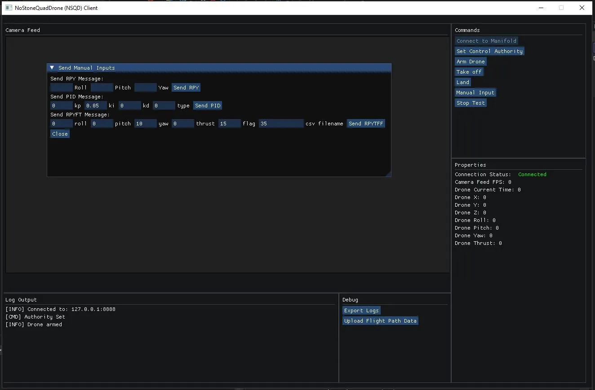The image size is (595, 390).
Task: Select the ki field showing 0.05
Action: pyautogui.click(x=96, y=106)
